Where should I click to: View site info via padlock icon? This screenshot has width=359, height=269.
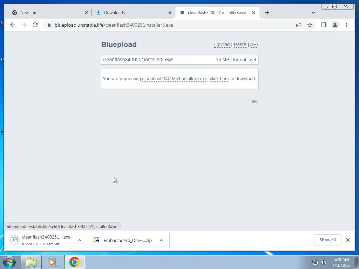click(49, 25)
